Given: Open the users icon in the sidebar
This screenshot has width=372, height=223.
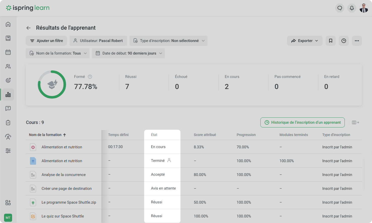Looking at the screenshot, I should click(x=8, y=66).
